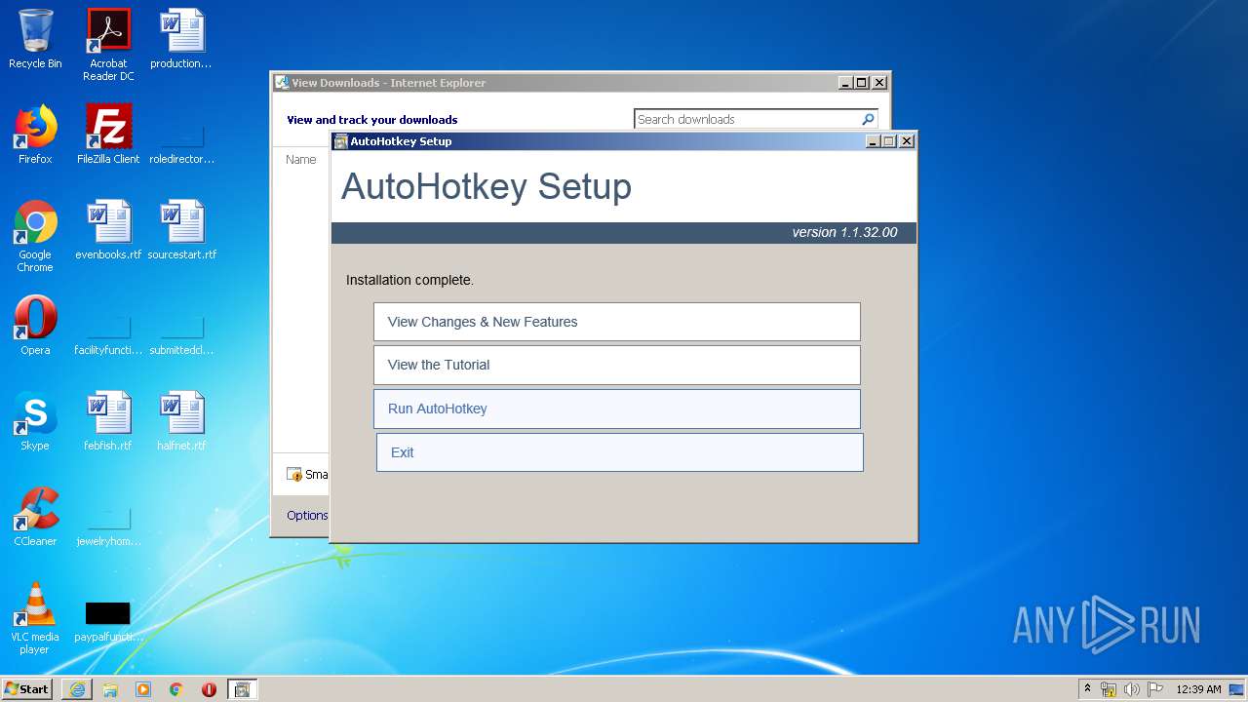Select the production... Word document icon
Screen dimensions: 1248x702
(x=181, y=39)
